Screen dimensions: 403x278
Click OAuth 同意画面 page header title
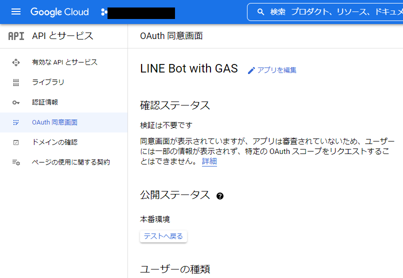pos(171,36)
